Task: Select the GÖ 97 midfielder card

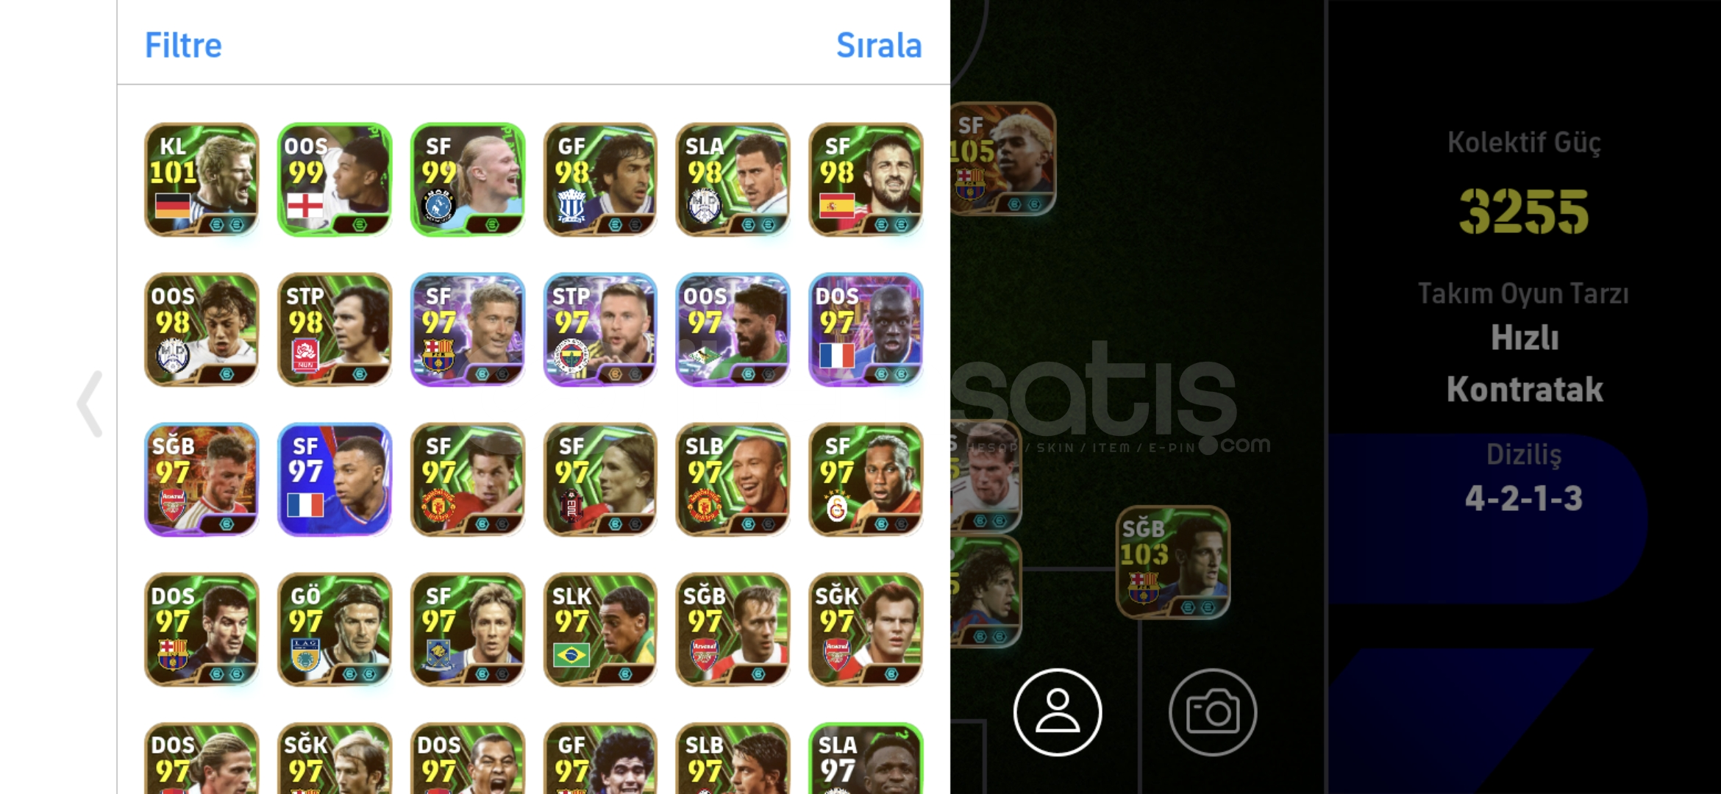Action: tap(335, 629)
